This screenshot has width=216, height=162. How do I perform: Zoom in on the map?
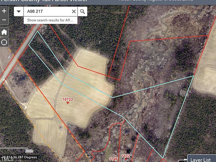tap(4, 11)
